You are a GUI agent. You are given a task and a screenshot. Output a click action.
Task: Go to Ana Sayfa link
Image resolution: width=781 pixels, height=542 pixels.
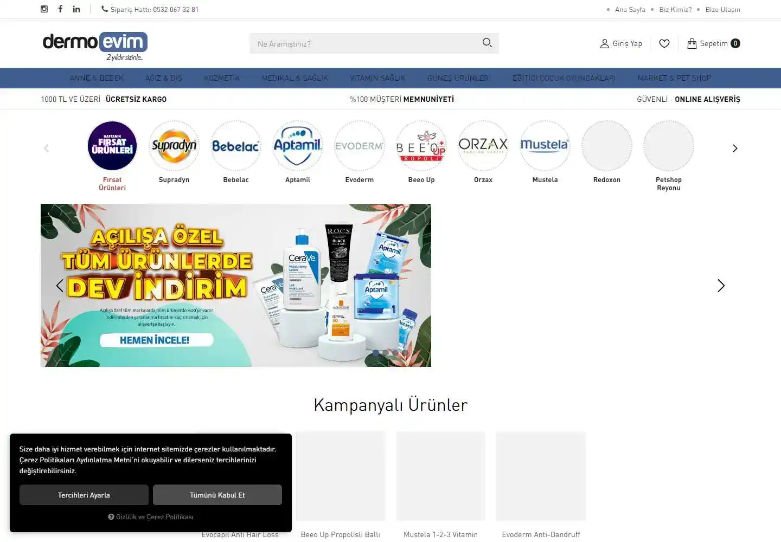coord(630,10)
